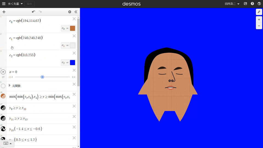Toggle visibility of the 元関数 folder
Image resolution: width=263 pixels, height=148 pixels.
(3, 86)
